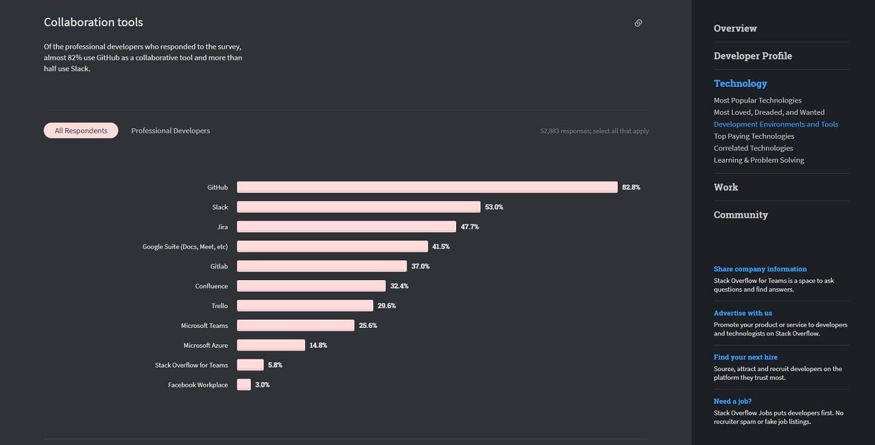The width and height of the screenshot is (875, 445).
Task: Switch to the Professional Developers view
Action: (x=170, y=130)
